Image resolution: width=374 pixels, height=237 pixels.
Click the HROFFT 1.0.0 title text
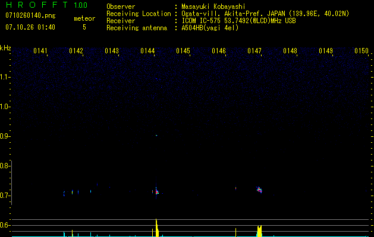point(47,5)
